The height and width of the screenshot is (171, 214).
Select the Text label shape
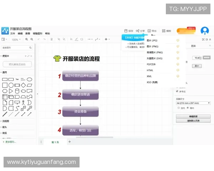[17, 79]
